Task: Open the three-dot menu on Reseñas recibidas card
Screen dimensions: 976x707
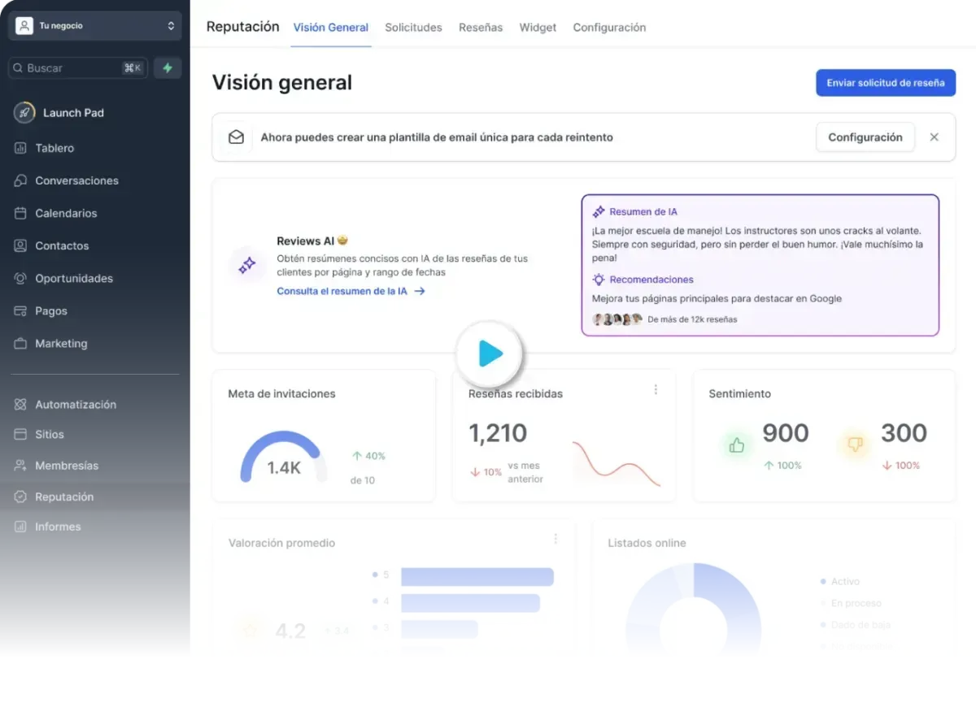Action: [656, 390]
